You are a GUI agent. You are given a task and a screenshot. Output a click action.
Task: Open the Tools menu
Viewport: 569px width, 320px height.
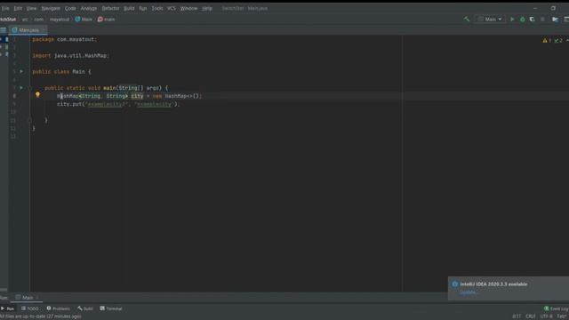click(157, 8)
